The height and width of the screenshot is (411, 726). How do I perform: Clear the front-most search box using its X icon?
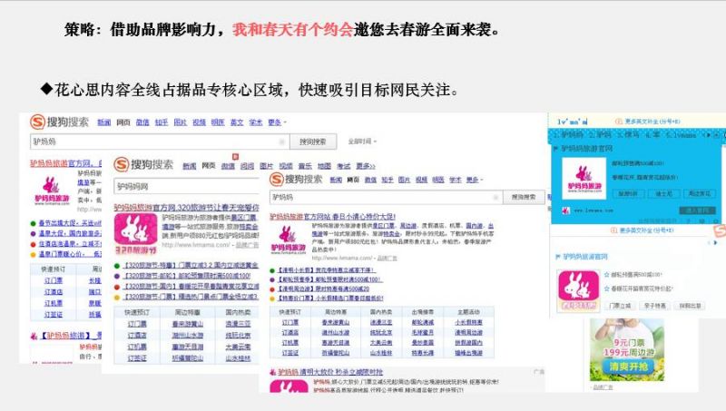tap(495, 197)
